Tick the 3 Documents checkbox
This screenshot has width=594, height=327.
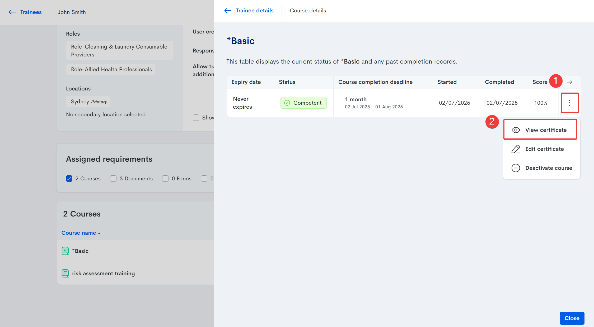click(x=113, y=179)
